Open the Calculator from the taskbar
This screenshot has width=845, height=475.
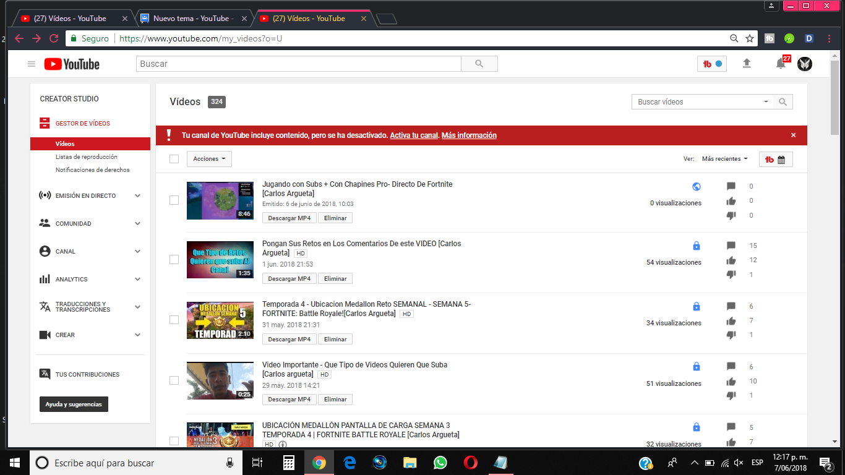tap(289, 463)
